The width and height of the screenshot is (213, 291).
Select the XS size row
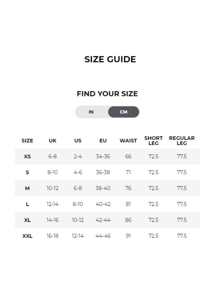point(27,156)
